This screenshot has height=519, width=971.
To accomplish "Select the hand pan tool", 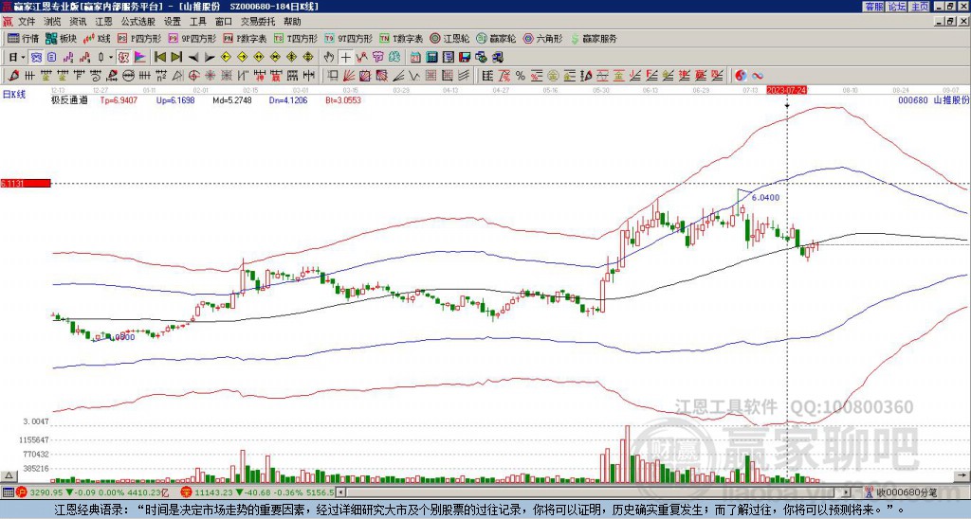I will 329,58.
